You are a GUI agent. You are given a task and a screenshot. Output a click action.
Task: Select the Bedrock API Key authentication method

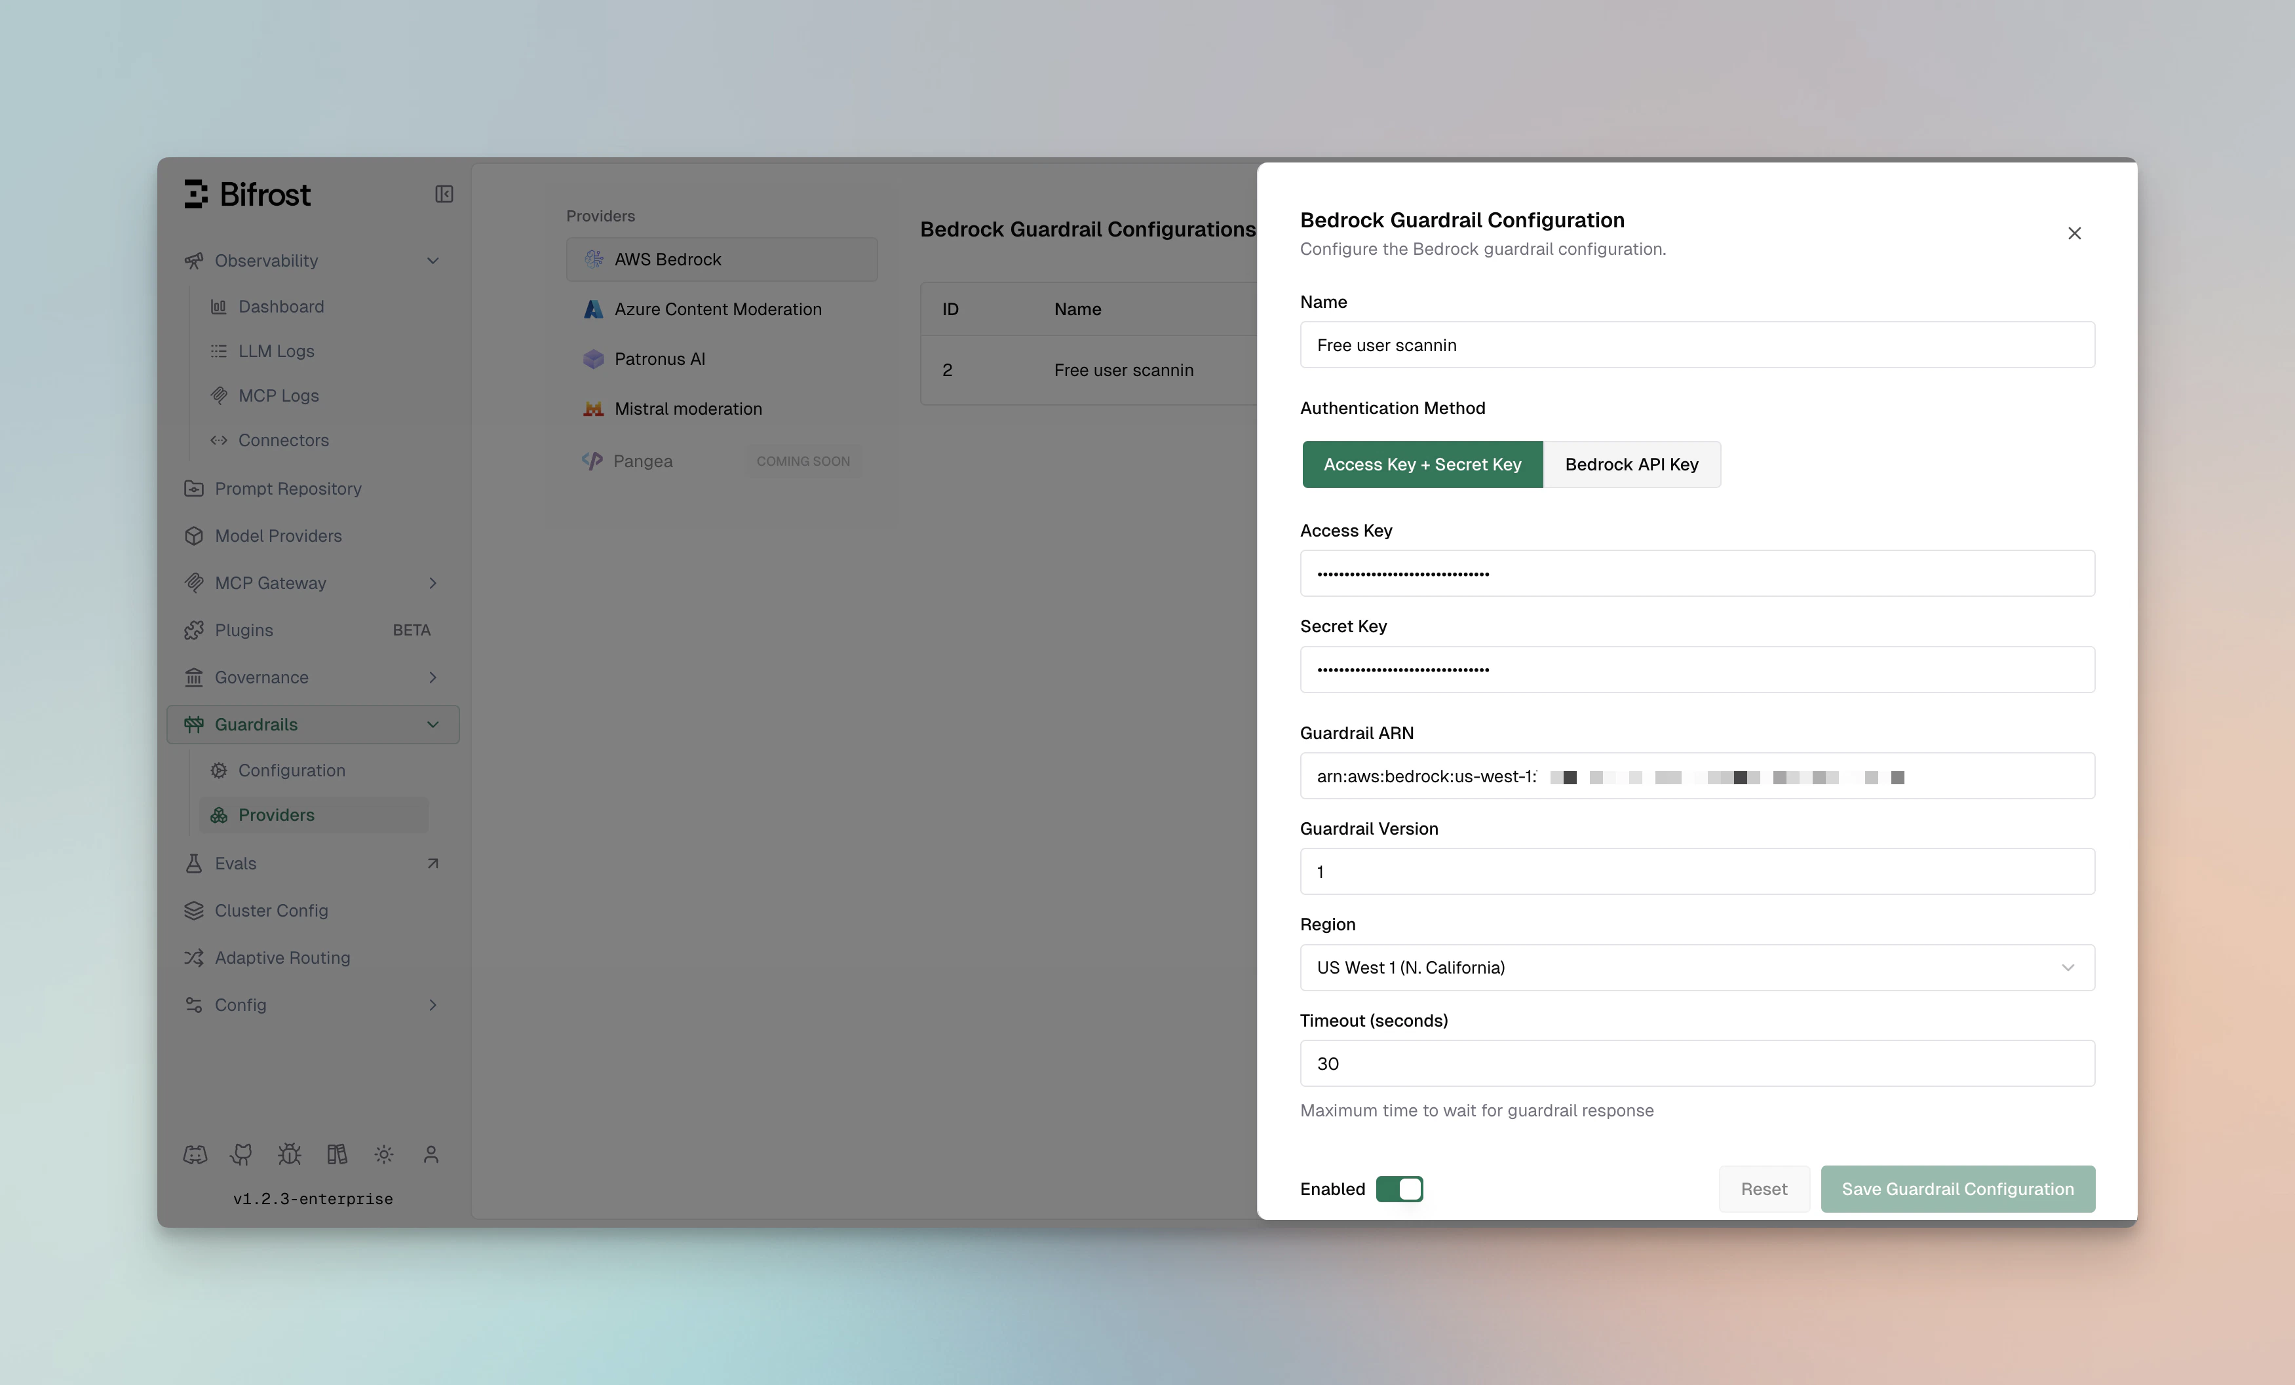[x=1632, y=464]
